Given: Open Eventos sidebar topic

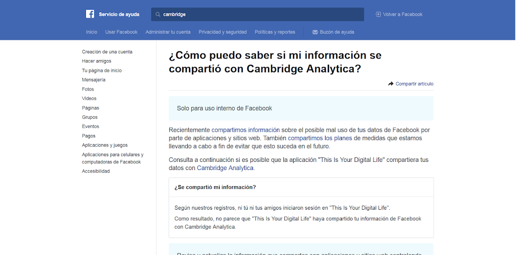Looking at the screenshot, I should [x=91, y=126].
